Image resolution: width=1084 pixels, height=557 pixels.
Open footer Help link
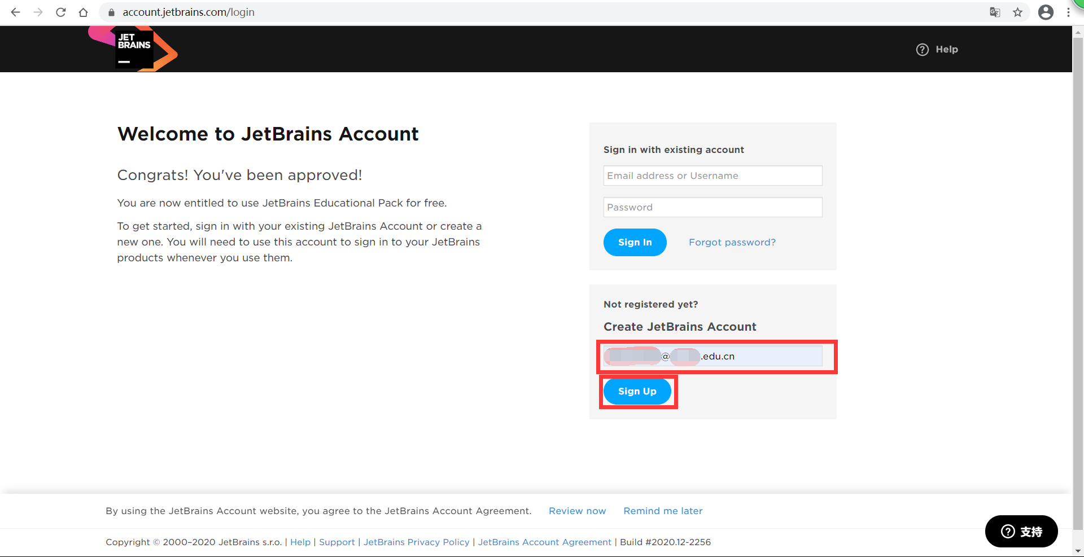pos(300,542)
